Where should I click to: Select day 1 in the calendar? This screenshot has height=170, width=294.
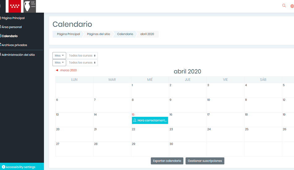132,85
